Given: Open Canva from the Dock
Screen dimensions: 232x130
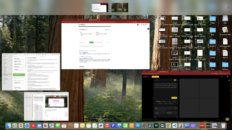Looking at the screenshot, I should (187, 126).
